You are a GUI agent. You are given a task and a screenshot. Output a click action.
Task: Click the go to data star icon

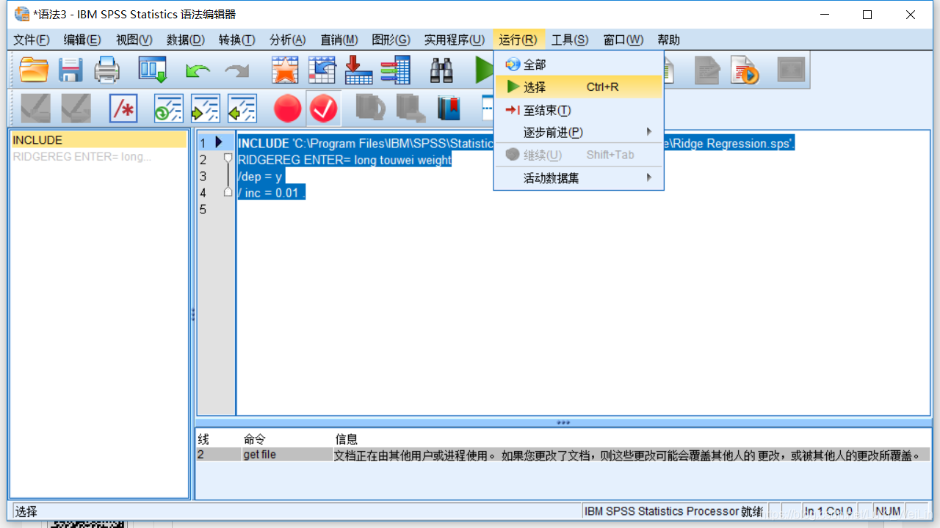tap(285, 70)
